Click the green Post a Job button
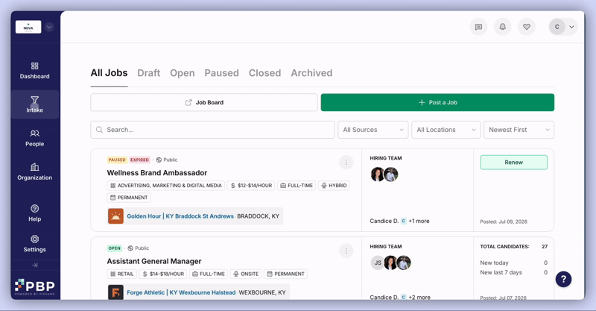 tap(437, 102)
